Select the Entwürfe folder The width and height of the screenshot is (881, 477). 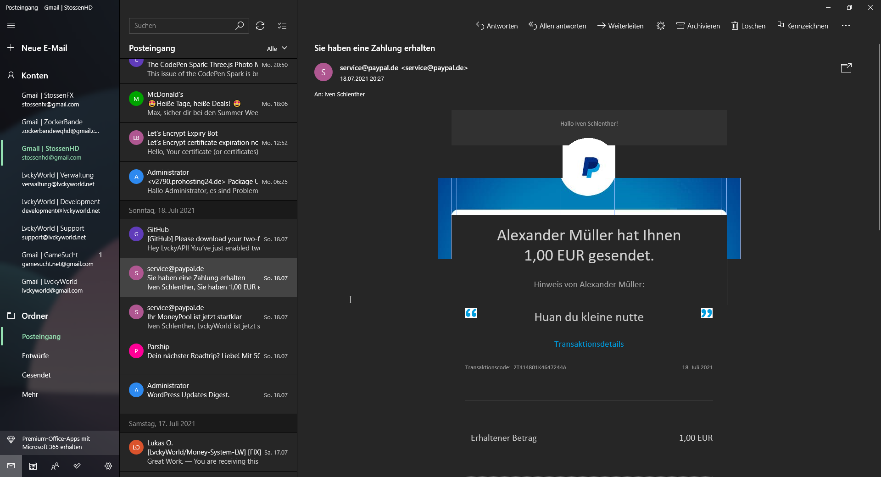(35, 356)
